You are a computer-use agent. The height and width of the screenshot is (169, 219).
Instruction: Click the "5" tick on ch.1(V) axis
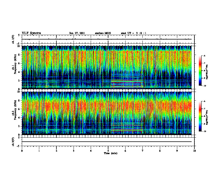pyautogui.click(x=19, y=35)
